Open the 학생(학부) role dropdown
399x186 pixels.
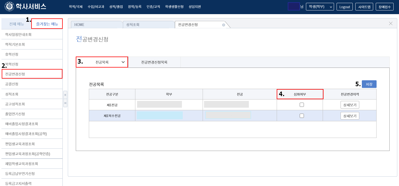pyautogui.click(x=320, y=7)
